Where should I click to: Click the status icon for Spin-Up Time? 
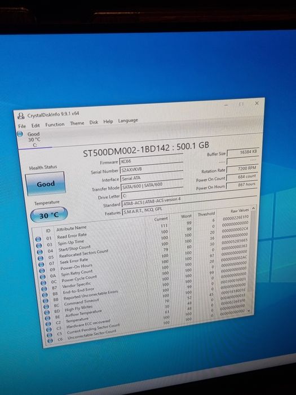point(39,245)
